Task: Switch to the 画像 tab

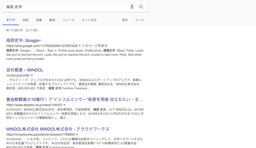Action: (39, 20)
